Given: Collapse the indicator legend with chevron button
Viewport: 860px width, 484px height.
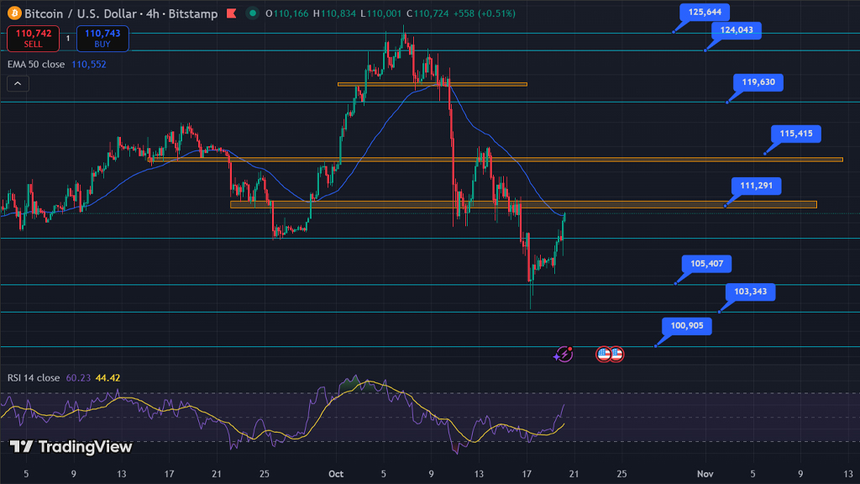Looking at the screenshot, I should coord(18,83).
